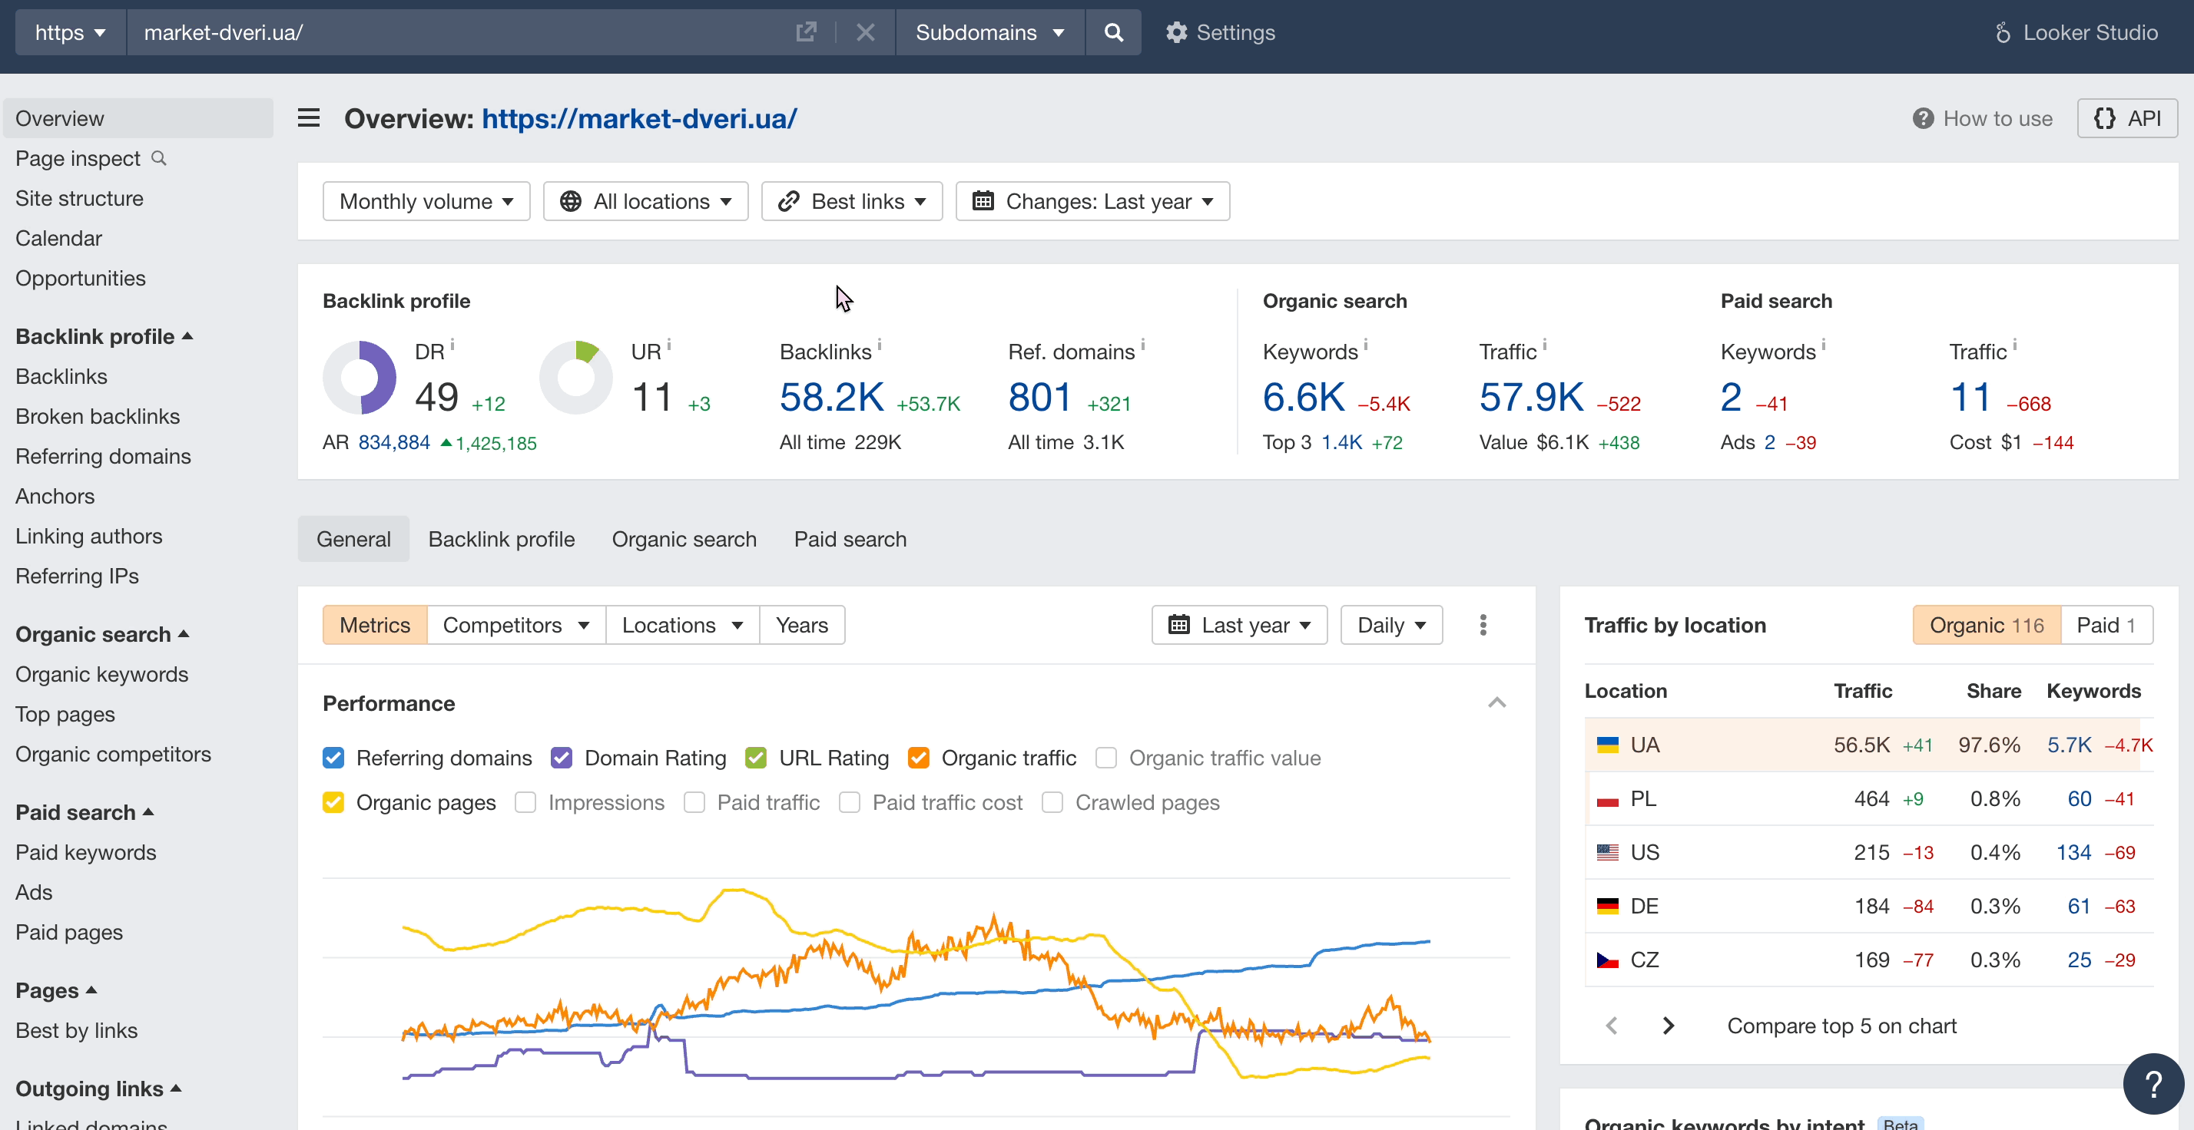Clear the URL using the X icon
Screen dimensions: 2194x1130
coord(865,32)
